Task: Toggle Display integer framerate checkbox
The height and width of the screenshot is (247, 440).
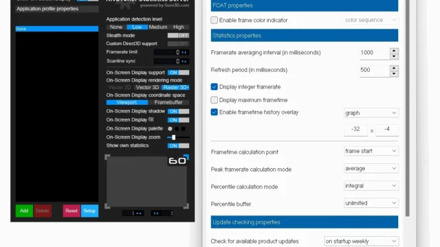Action: pyautogui.click(x=214, y=87)
